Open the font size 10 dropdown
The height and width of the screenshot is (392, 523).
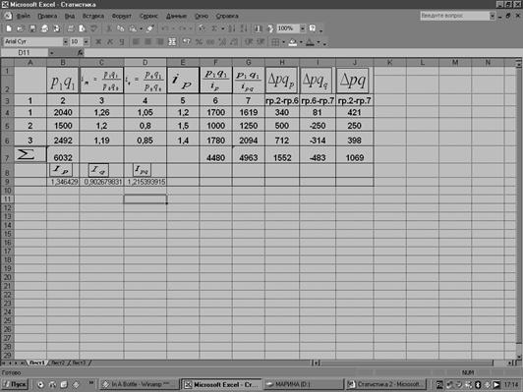(87, 42)
